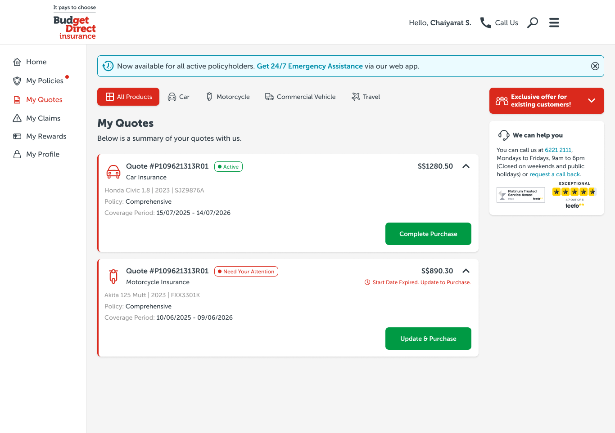
Task: Open My Quotes in the sidebar
Action: [x=38, y=100]
